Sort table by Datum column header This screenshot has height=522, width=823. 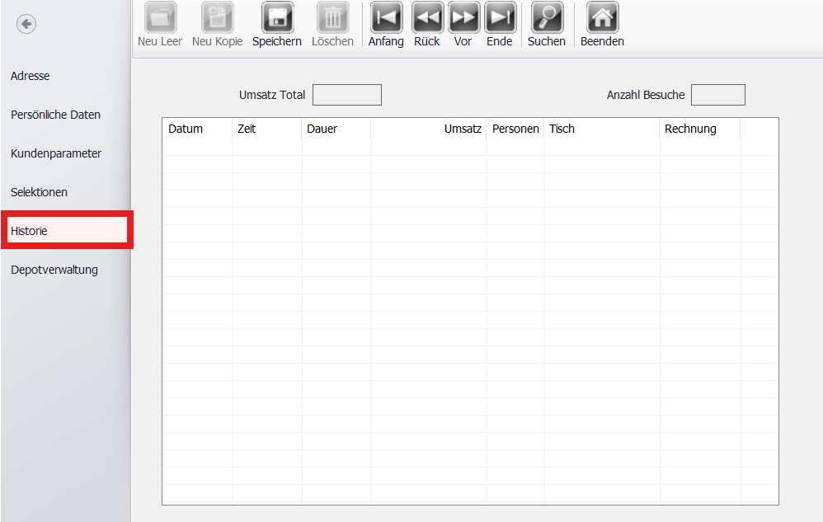point(186,129)
